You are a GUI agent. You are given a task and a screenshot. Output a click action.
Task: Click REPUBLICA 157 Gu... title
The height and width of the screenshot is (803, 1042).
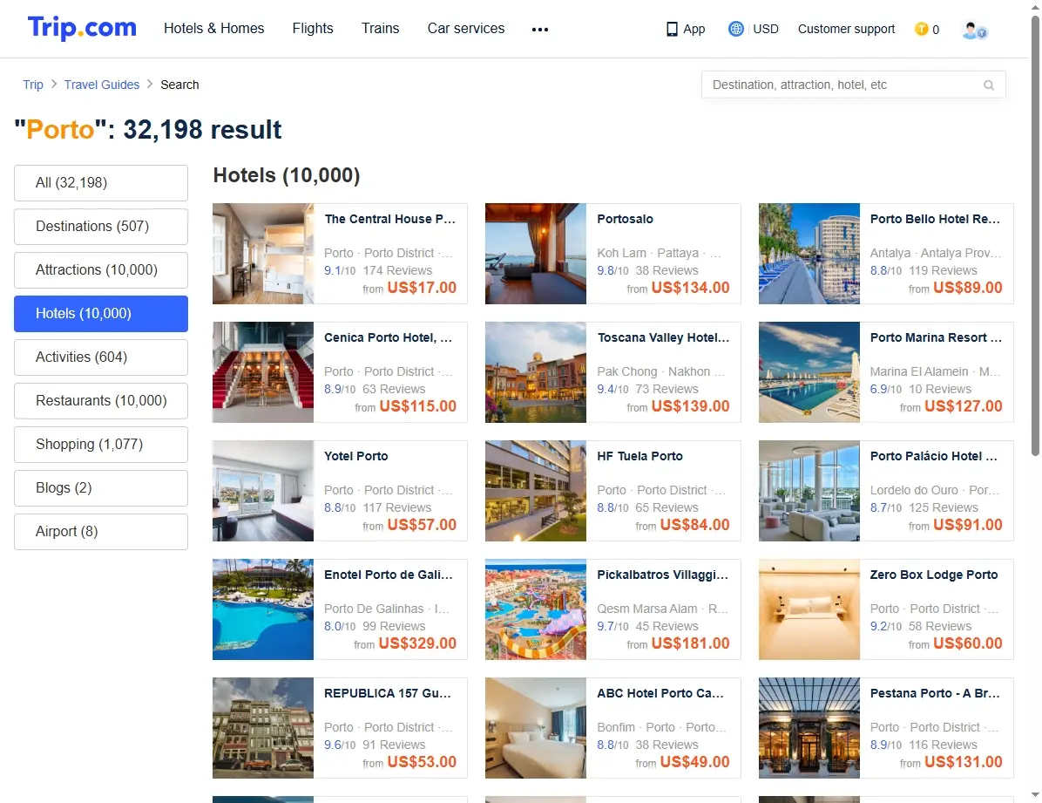coord(388,692)
